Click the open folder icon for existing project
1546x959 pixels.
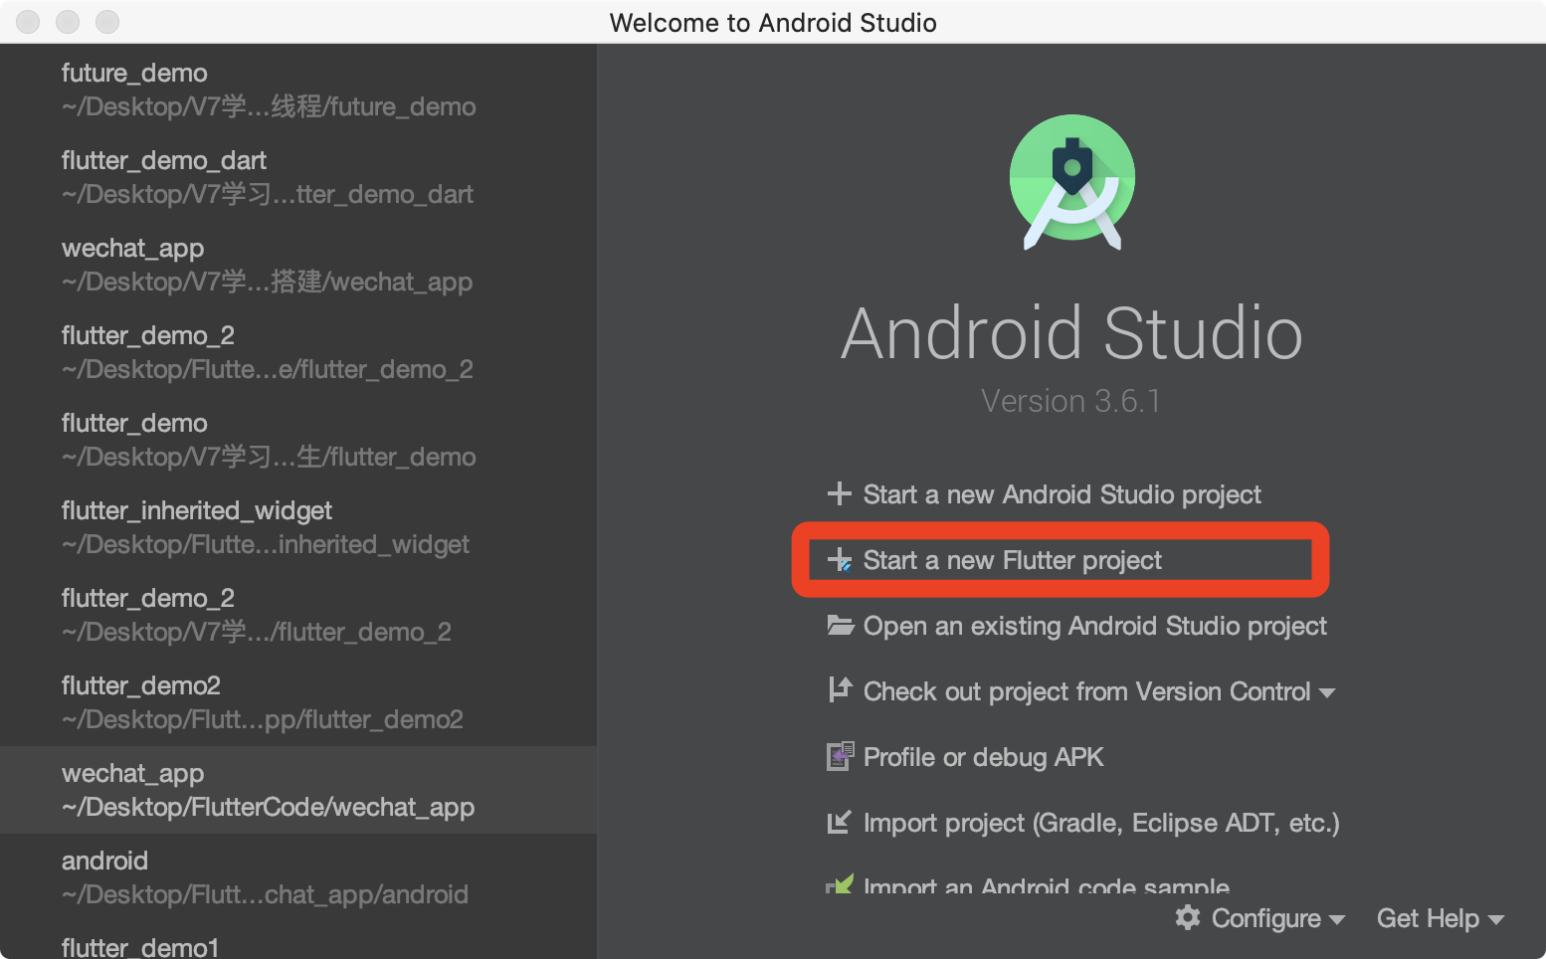(841, 625)
